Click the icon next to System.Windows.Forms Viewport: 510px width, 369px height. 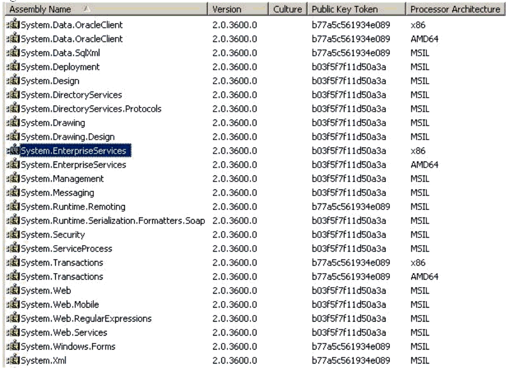coord(13,347)
